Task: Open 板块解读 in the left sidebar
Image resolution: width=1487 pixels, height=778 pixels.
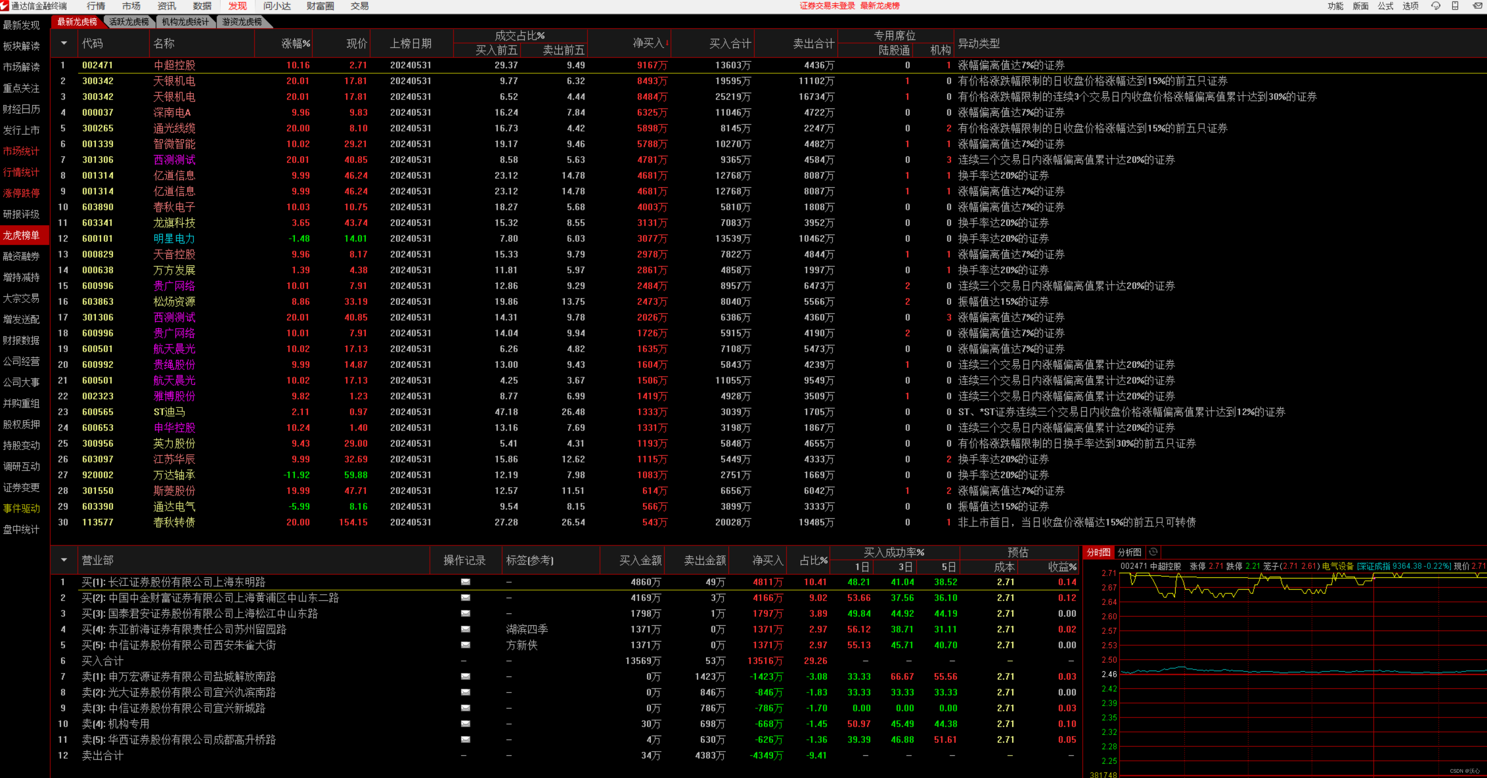Action: [21, 46]
